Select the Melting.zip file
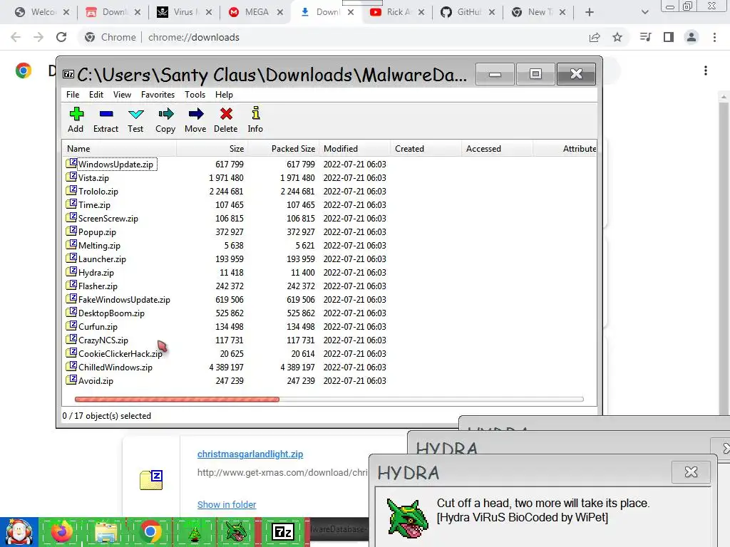730x547 pixels. tap(98, 245)
